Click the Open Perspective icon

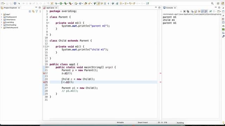(218, 3)
